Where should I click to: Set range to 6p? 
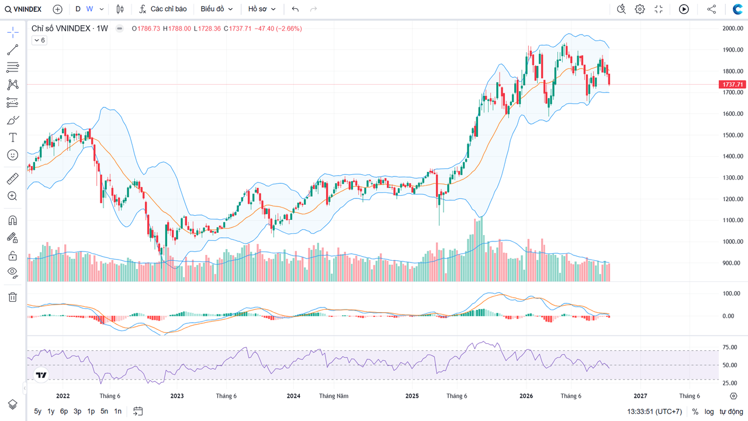coord(64,411)
